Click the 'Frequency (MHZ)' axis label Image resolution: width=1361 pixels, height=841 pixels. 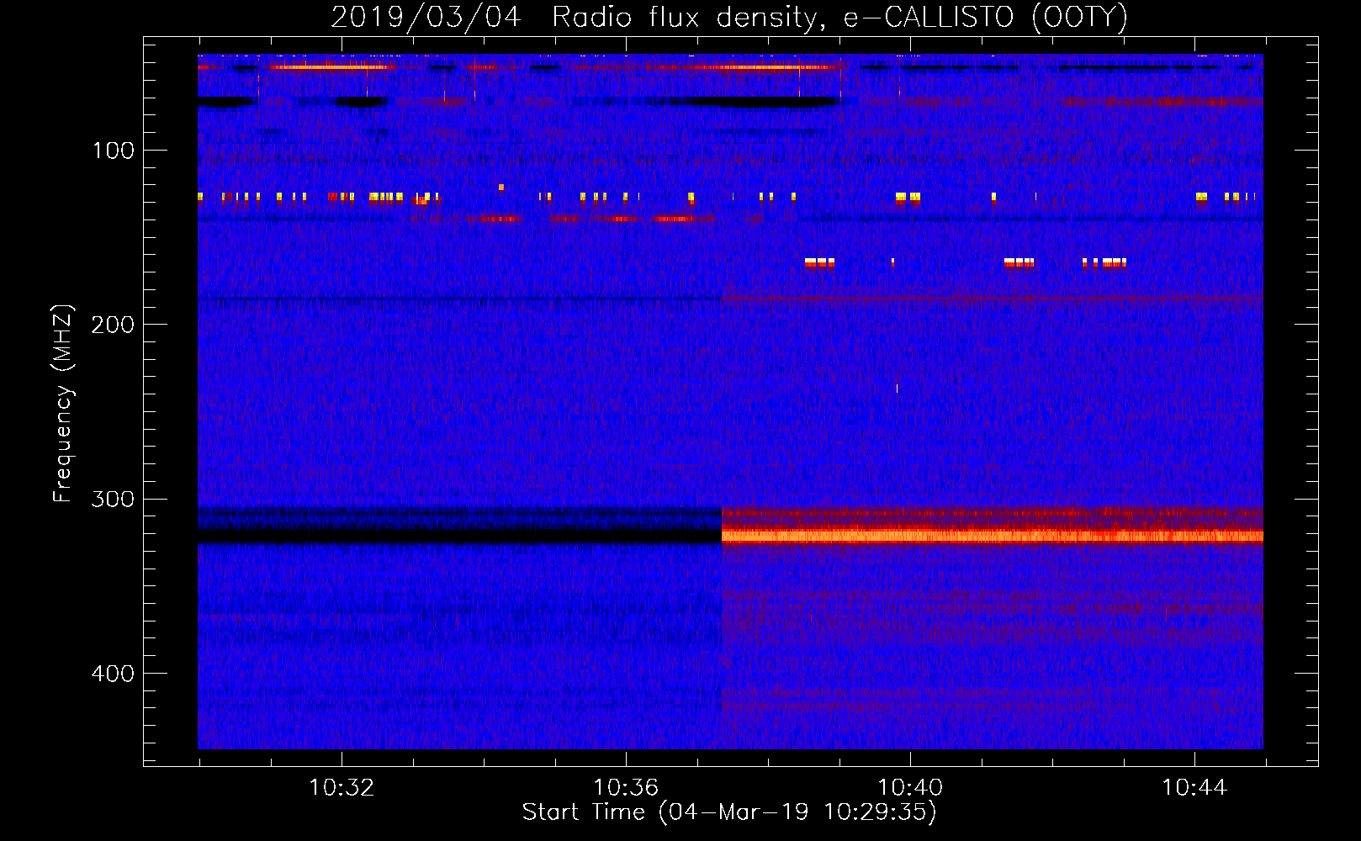coord(63,404)
